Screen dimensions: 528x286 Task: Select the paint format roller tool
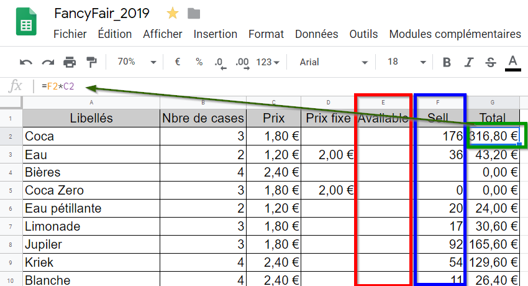(91, 62)
